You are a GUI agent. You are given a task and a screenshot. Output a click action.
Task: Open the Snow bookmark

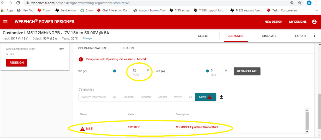coord(87,10)
